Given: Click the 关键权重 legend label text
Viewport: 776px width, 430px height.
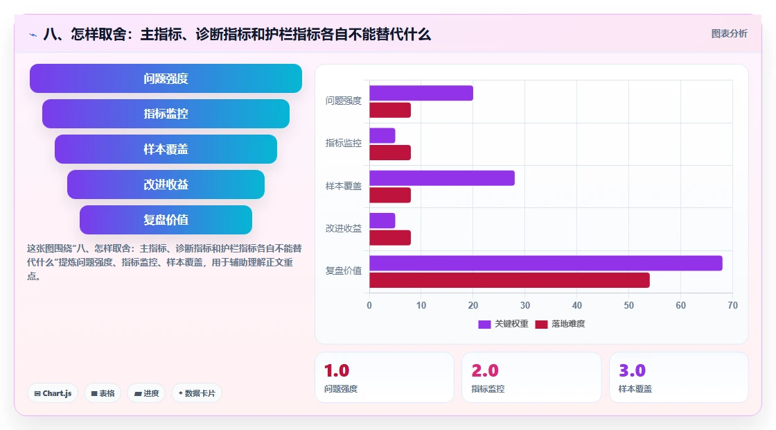Looking at the screenshot, I should [512, 324].
